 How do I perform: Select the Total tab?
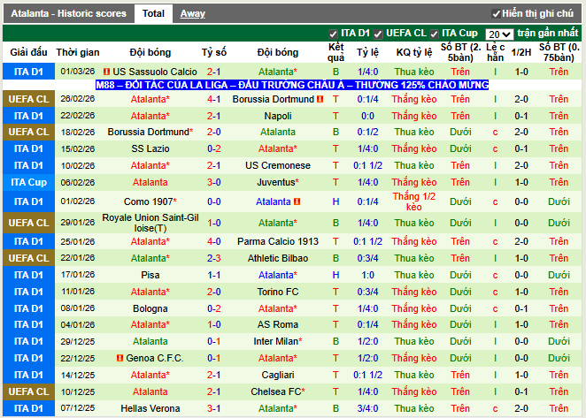153,14
